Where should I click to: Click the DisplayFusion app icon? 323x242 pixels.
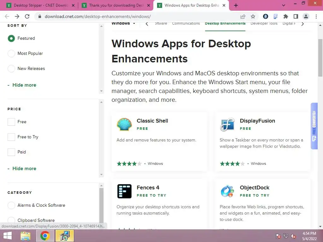(x=227, y=124)
